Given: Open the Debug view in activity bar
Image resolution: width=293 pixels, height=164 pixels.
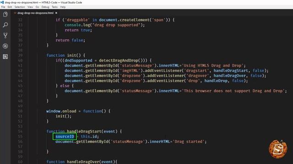Looking at the screenshot, I should coord(5,46).
